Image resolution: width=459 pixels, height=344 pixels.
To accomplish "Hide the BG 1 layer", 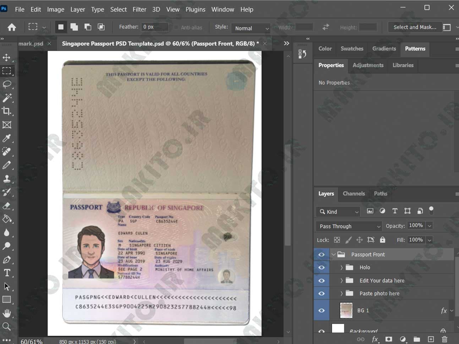I will (322, 310).
